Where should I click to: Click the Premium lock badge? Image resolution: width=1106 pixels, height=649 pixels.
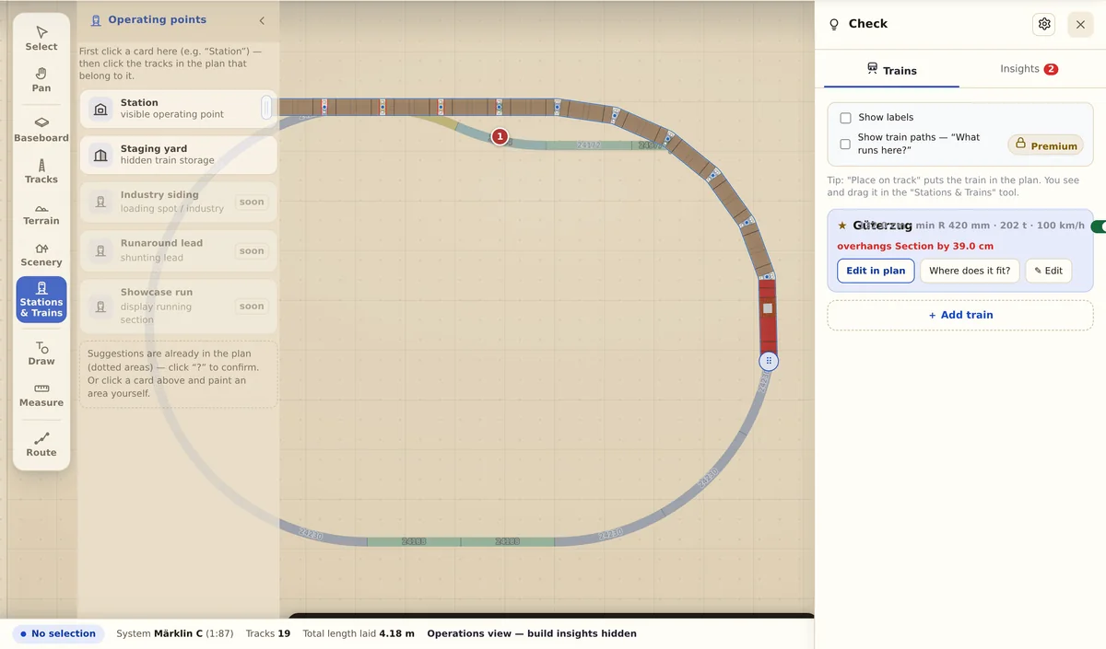tap(1045, 145)
